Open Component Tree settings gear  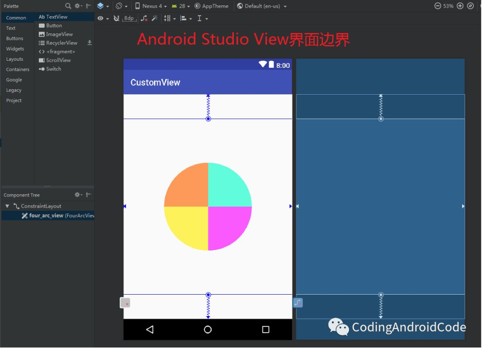pos(78,195)
